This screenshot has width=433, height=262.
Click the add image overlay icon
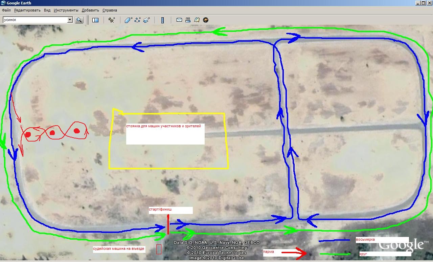(x=146, y=20)
